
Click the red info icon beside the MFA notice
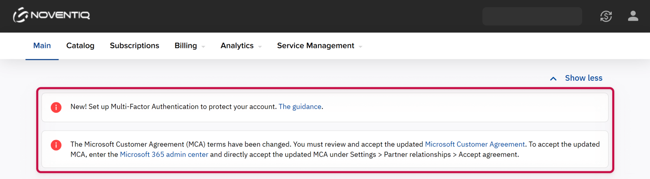56,107
